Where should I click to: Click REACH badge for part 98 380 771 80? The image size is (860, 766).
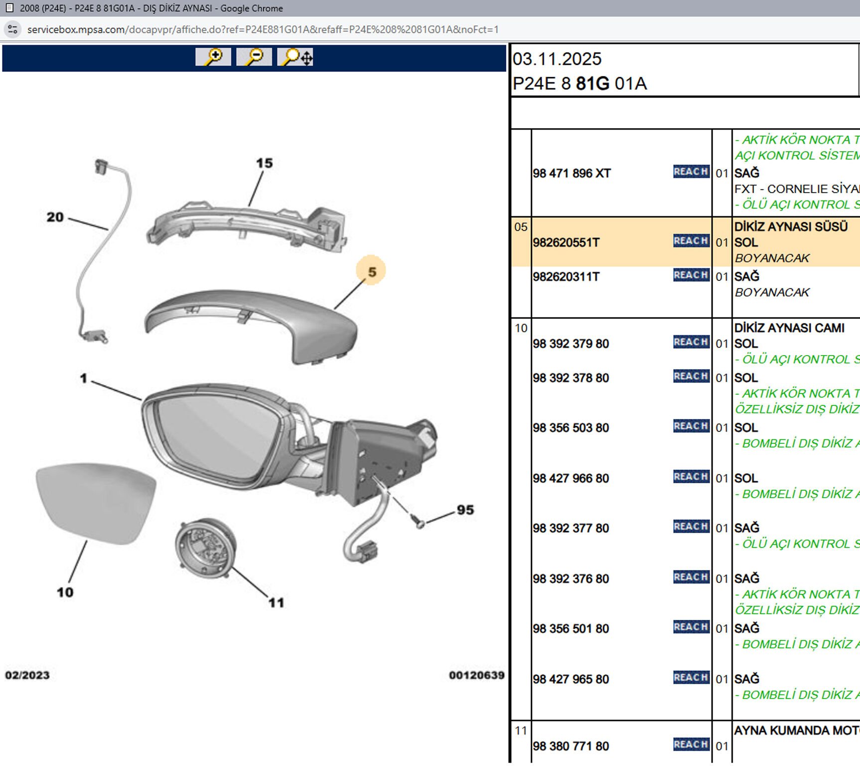point(691,745)
